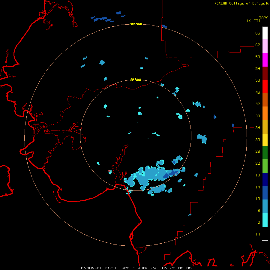Viewport: 270px width, 270px height.
Task: Click the 100 NMI range ring label
Action: pos(136,24)
